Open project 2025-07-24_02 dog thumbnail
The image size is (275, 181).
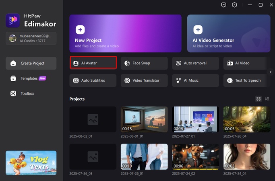[x=196, y=156]
